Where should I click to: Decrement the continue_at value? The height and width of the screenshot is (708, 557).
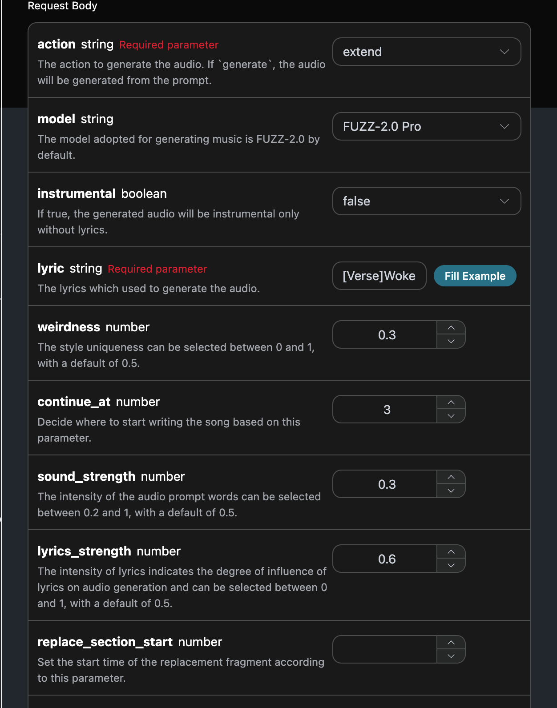tap(451, 416)
